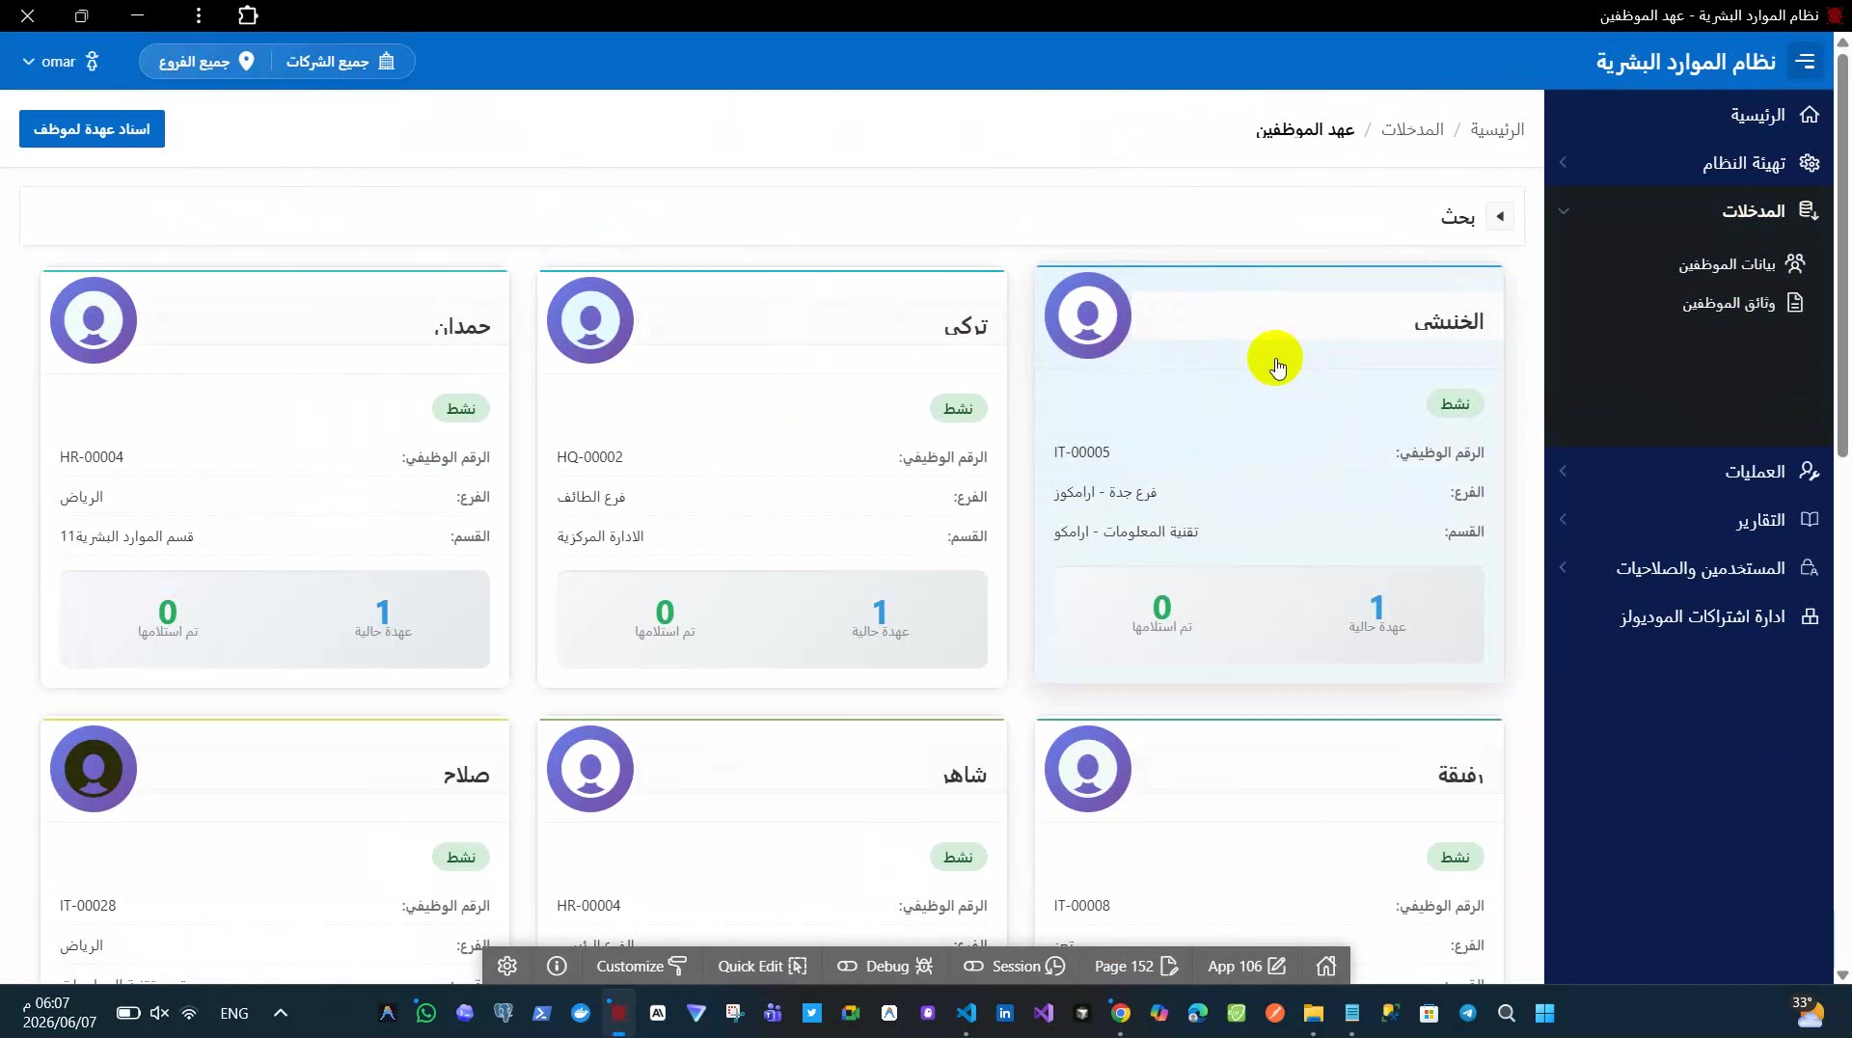Open developer toolbar Home icon
The height and width of the screenshot is (1038, 1852).
1326,966
